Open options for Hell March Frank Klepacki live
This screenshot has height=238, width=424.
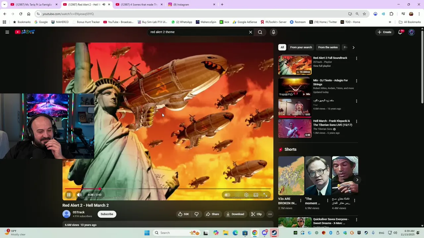click(356, 121)
